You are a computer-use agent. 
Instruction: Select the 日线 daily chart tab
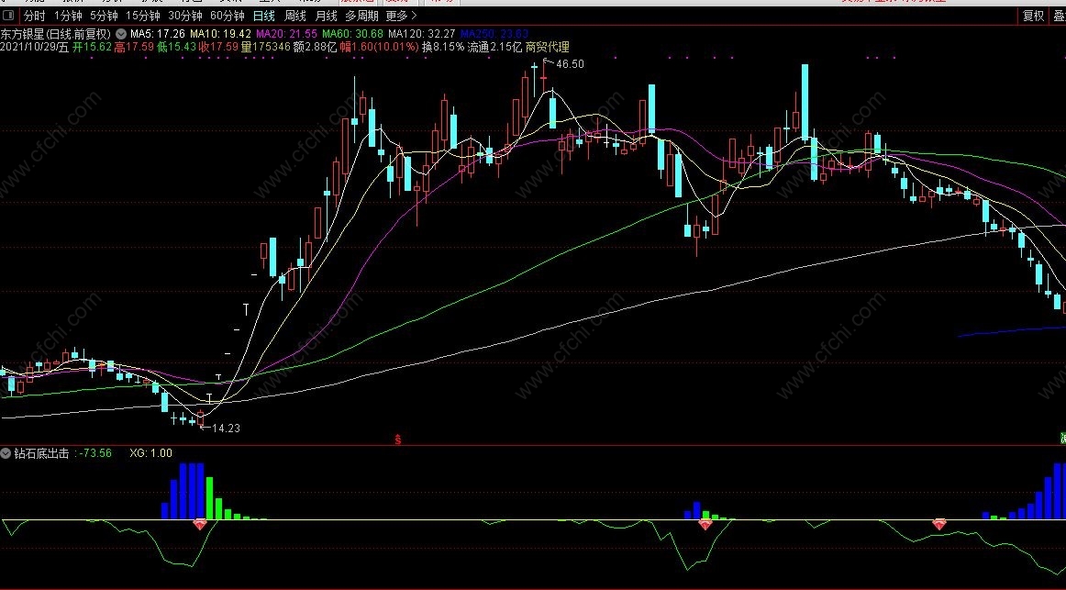264,16
